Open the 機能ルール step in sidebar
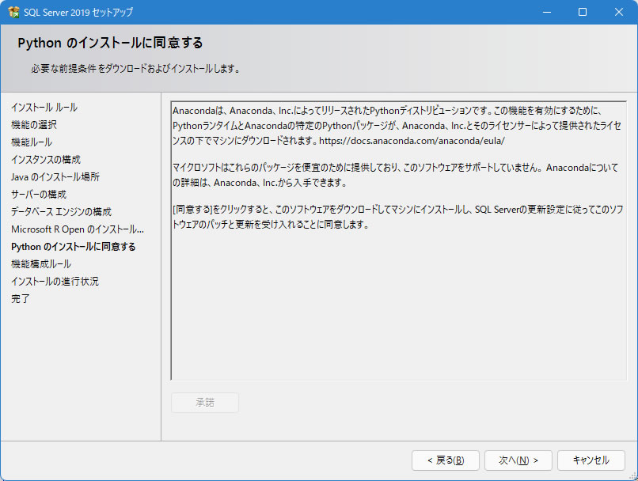 32,142
